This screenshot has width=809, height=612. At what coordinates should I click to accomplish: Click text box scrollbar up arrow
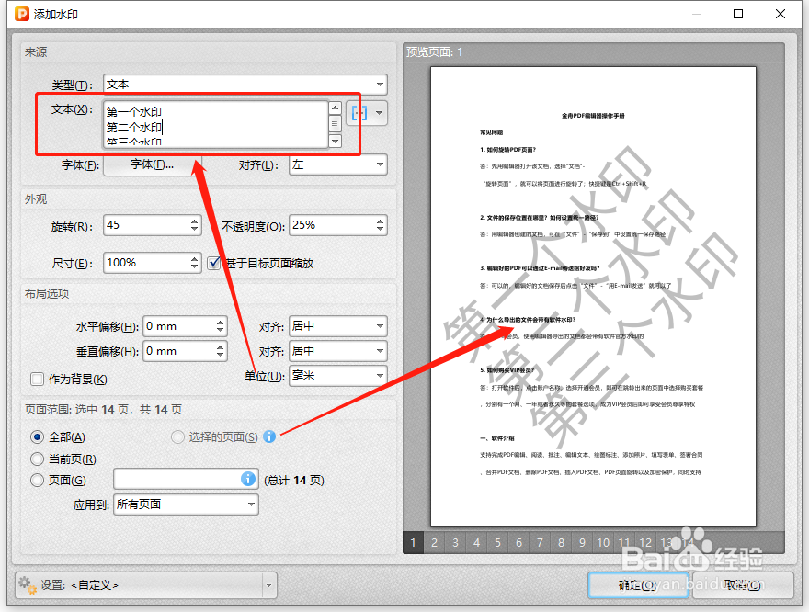pyautogui.click(x=335, y=108)
